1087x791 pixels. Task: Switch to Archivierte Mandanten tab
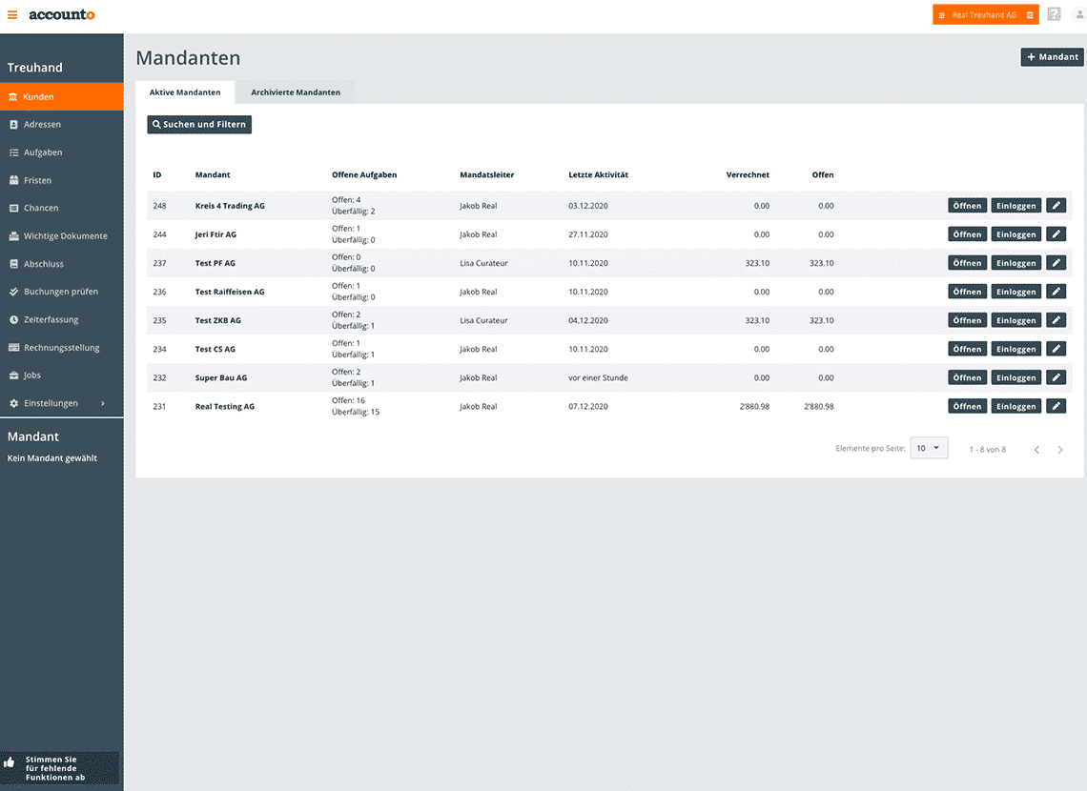295,92
